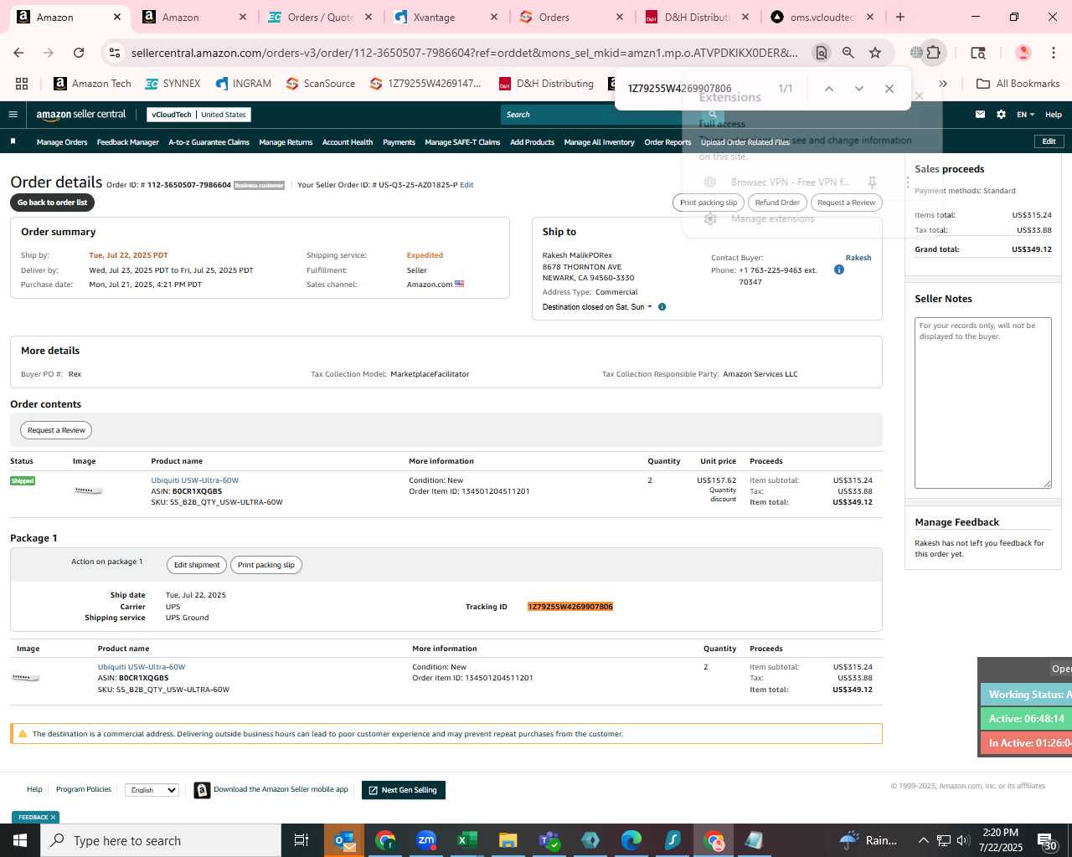Switch to the Orders / Quote tab
Viewport: 1072px width, 857px height.
(320, 17)
